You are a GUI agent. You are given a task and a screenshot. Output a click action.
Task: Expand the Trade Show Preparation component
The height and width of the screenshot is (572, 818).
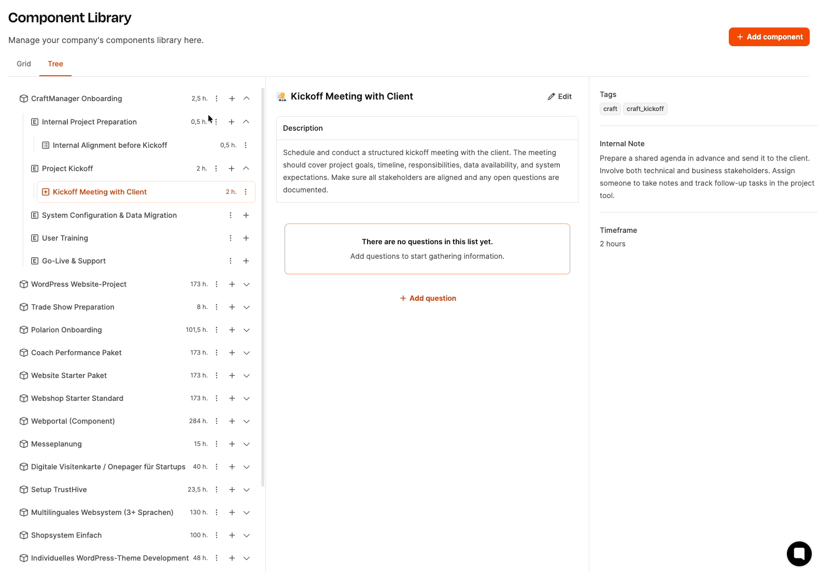pos(247,307)
